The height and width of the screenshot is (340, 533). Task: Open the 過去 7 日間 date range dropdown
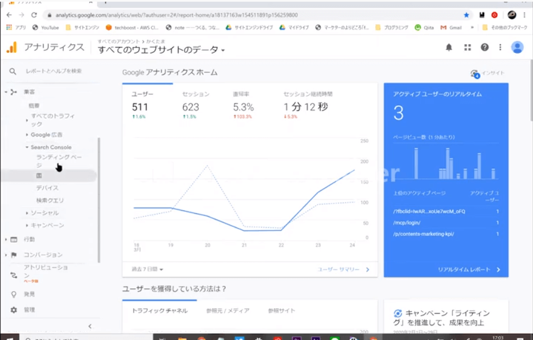pos(147,269)
